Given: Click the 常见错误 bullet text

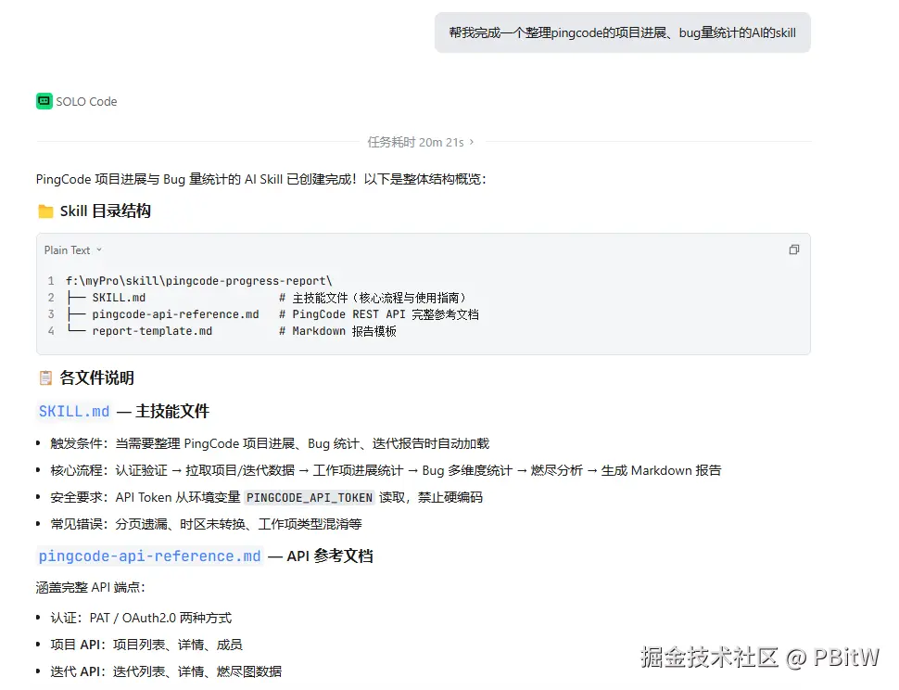Looking at the screenshot, I should pos(206,524).
